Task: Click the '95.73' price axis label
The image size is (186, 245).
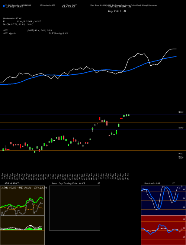Action: point(181,128)
